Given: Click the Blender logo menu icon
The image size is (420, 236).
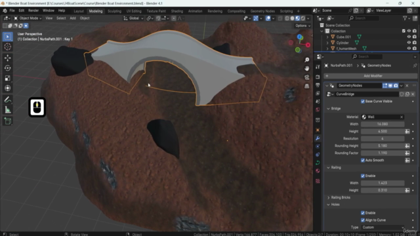Looking at the screenshot, I should click(5, 10).
